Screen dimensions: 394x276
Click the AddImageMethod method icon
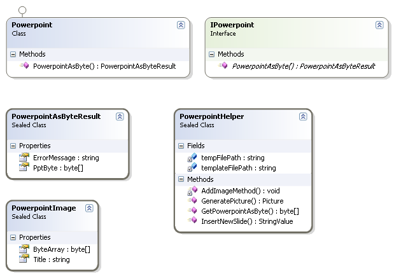tap(192, 190)
